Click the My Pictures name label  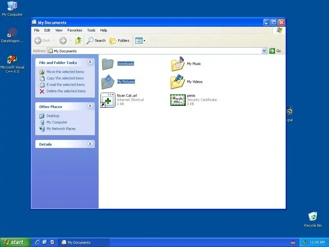pyautogui.click(x=126, y=82)
